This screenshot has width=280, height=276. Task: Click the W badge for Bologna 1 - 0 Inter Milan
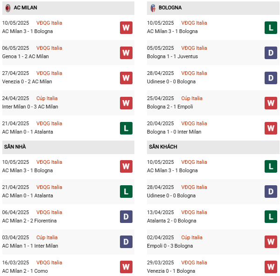click(271, 128)
